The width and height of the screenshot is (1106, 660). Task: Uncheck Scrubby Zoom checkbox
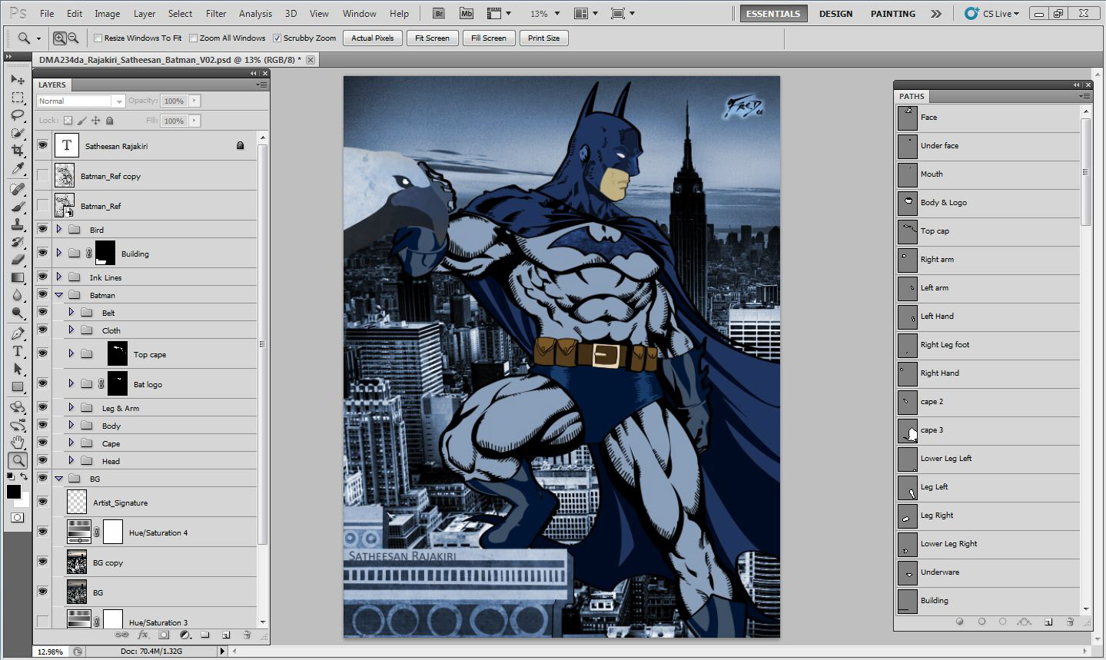pos(277,38)
